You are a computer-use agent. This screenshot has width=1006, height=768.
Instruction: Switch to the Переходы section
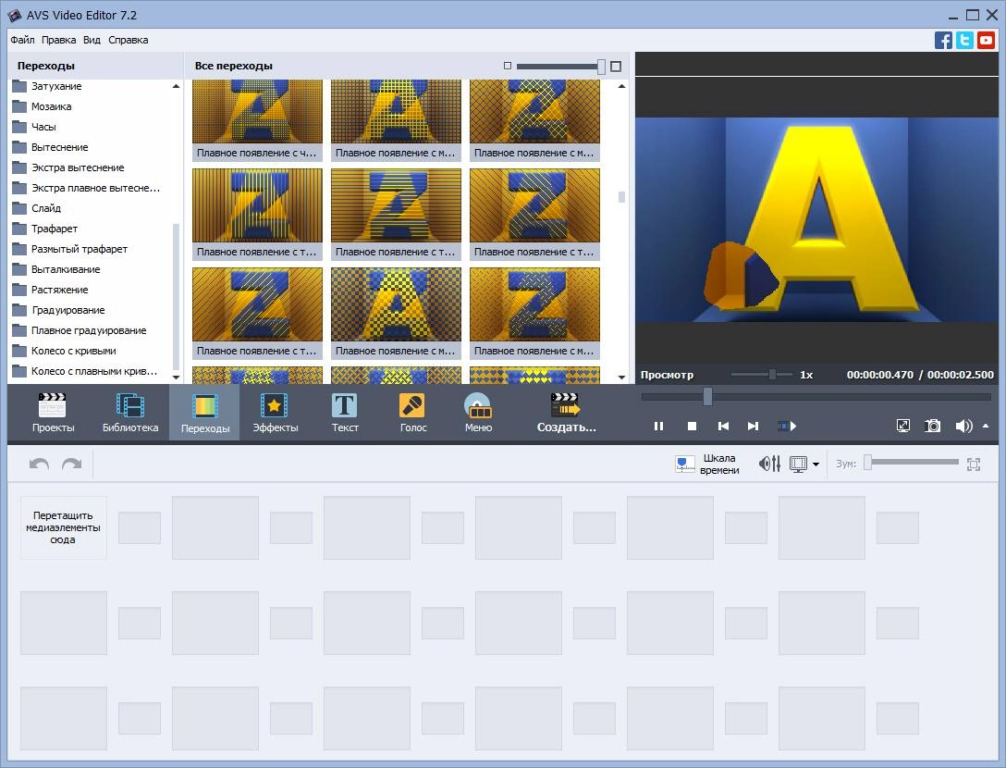[x=204, y=413]
